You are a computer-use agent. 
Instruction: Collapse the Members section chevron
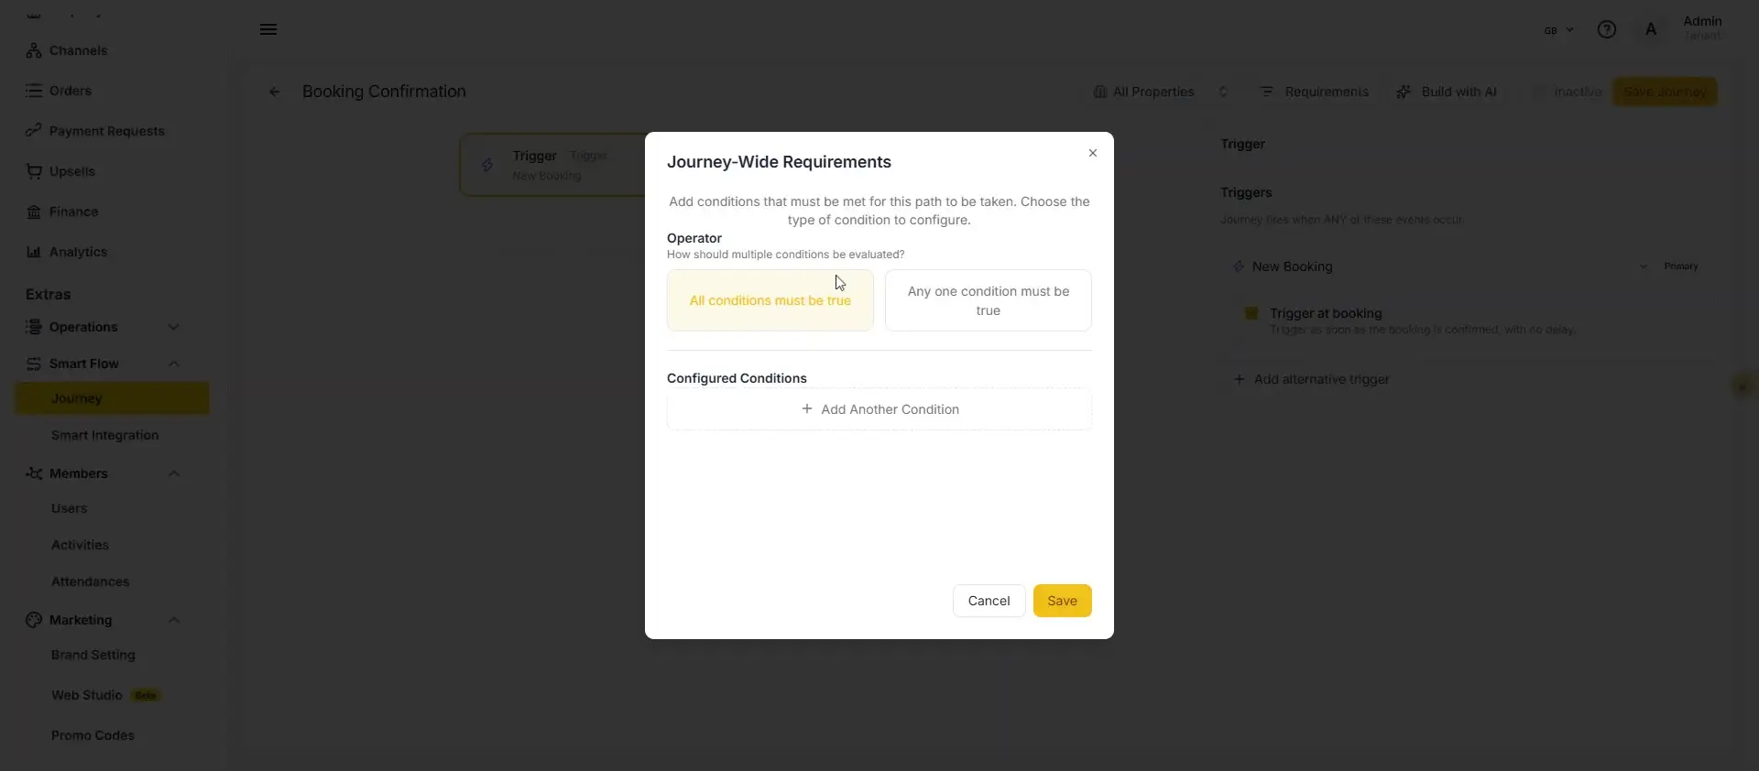(174, 473)
